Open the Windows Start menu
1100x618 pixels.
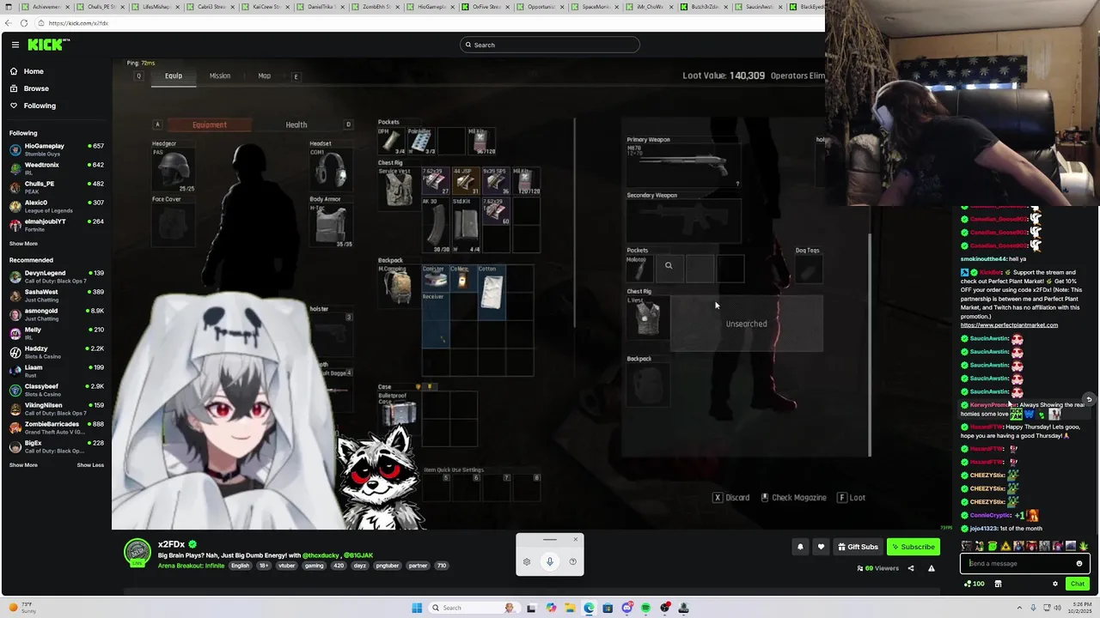417,608
